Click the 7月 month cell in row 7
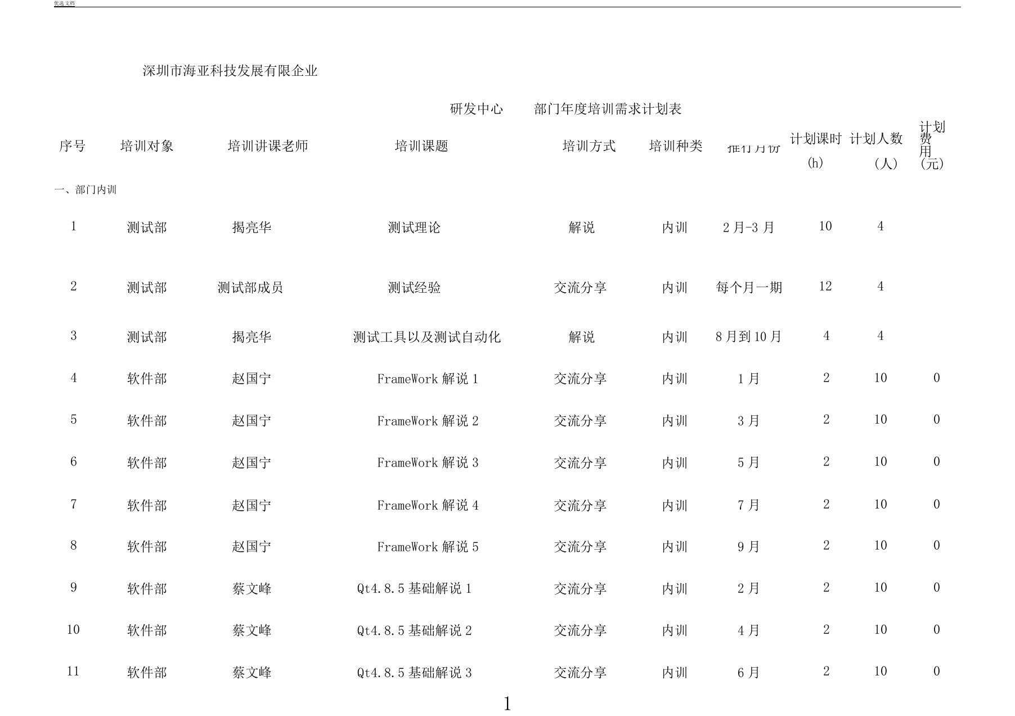Image resolution: width=1015 pixels, height=716 pixels. (x=749, y=505)
